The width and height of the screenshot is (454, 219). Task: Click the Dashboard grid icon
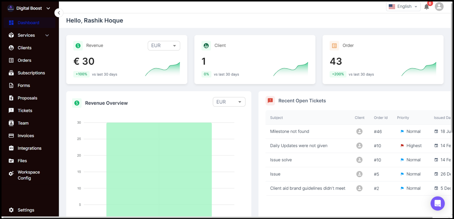coord(11,23)
